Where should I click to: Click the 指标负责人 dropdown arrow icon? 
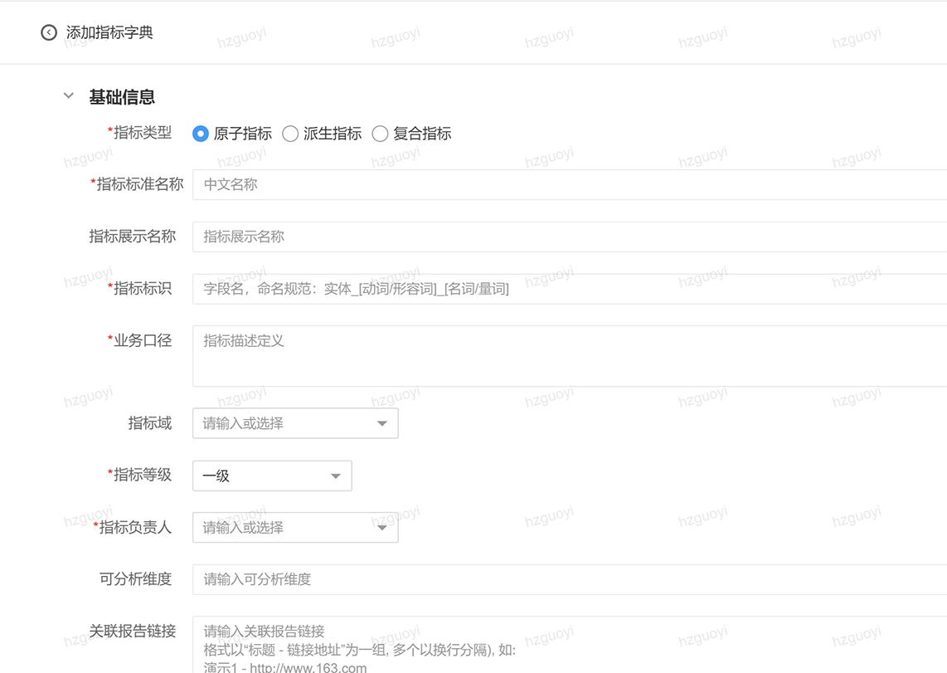pos(382,527)
